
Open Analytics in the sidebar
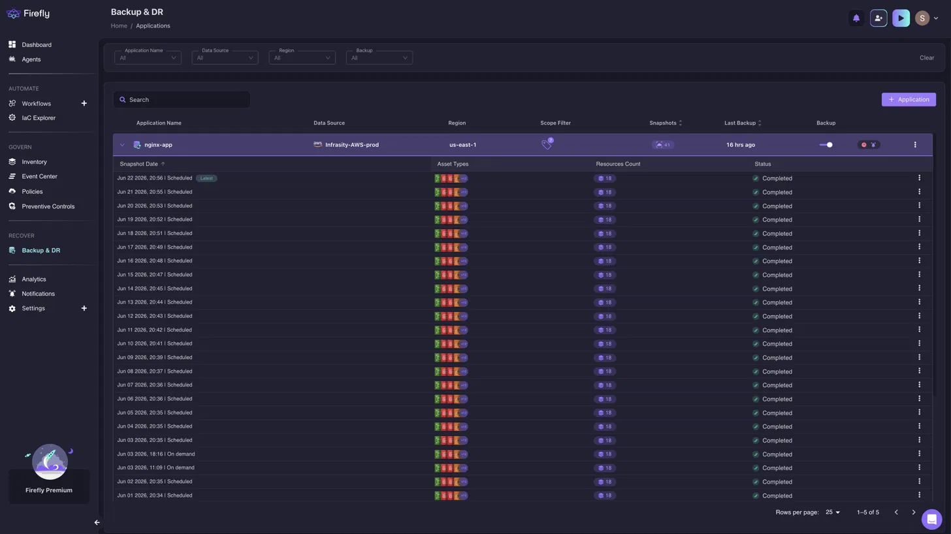point(33,279)
